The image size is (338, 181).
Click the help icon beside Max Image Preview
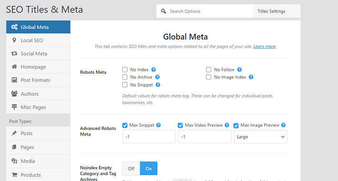[x=283, y=125]
